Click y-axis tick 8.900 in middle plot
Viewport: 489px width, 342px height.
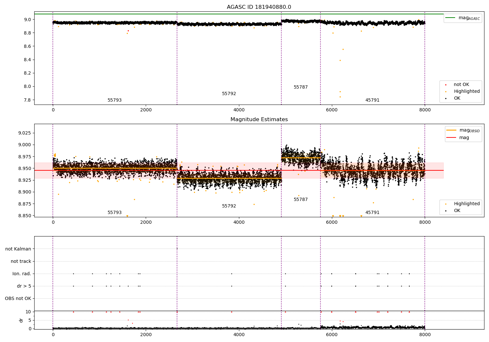click(24, 192)
